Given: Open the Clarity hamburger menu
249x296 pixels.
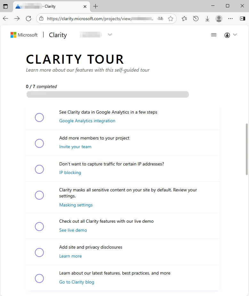Looking at the screenshot, I should 214,35.
